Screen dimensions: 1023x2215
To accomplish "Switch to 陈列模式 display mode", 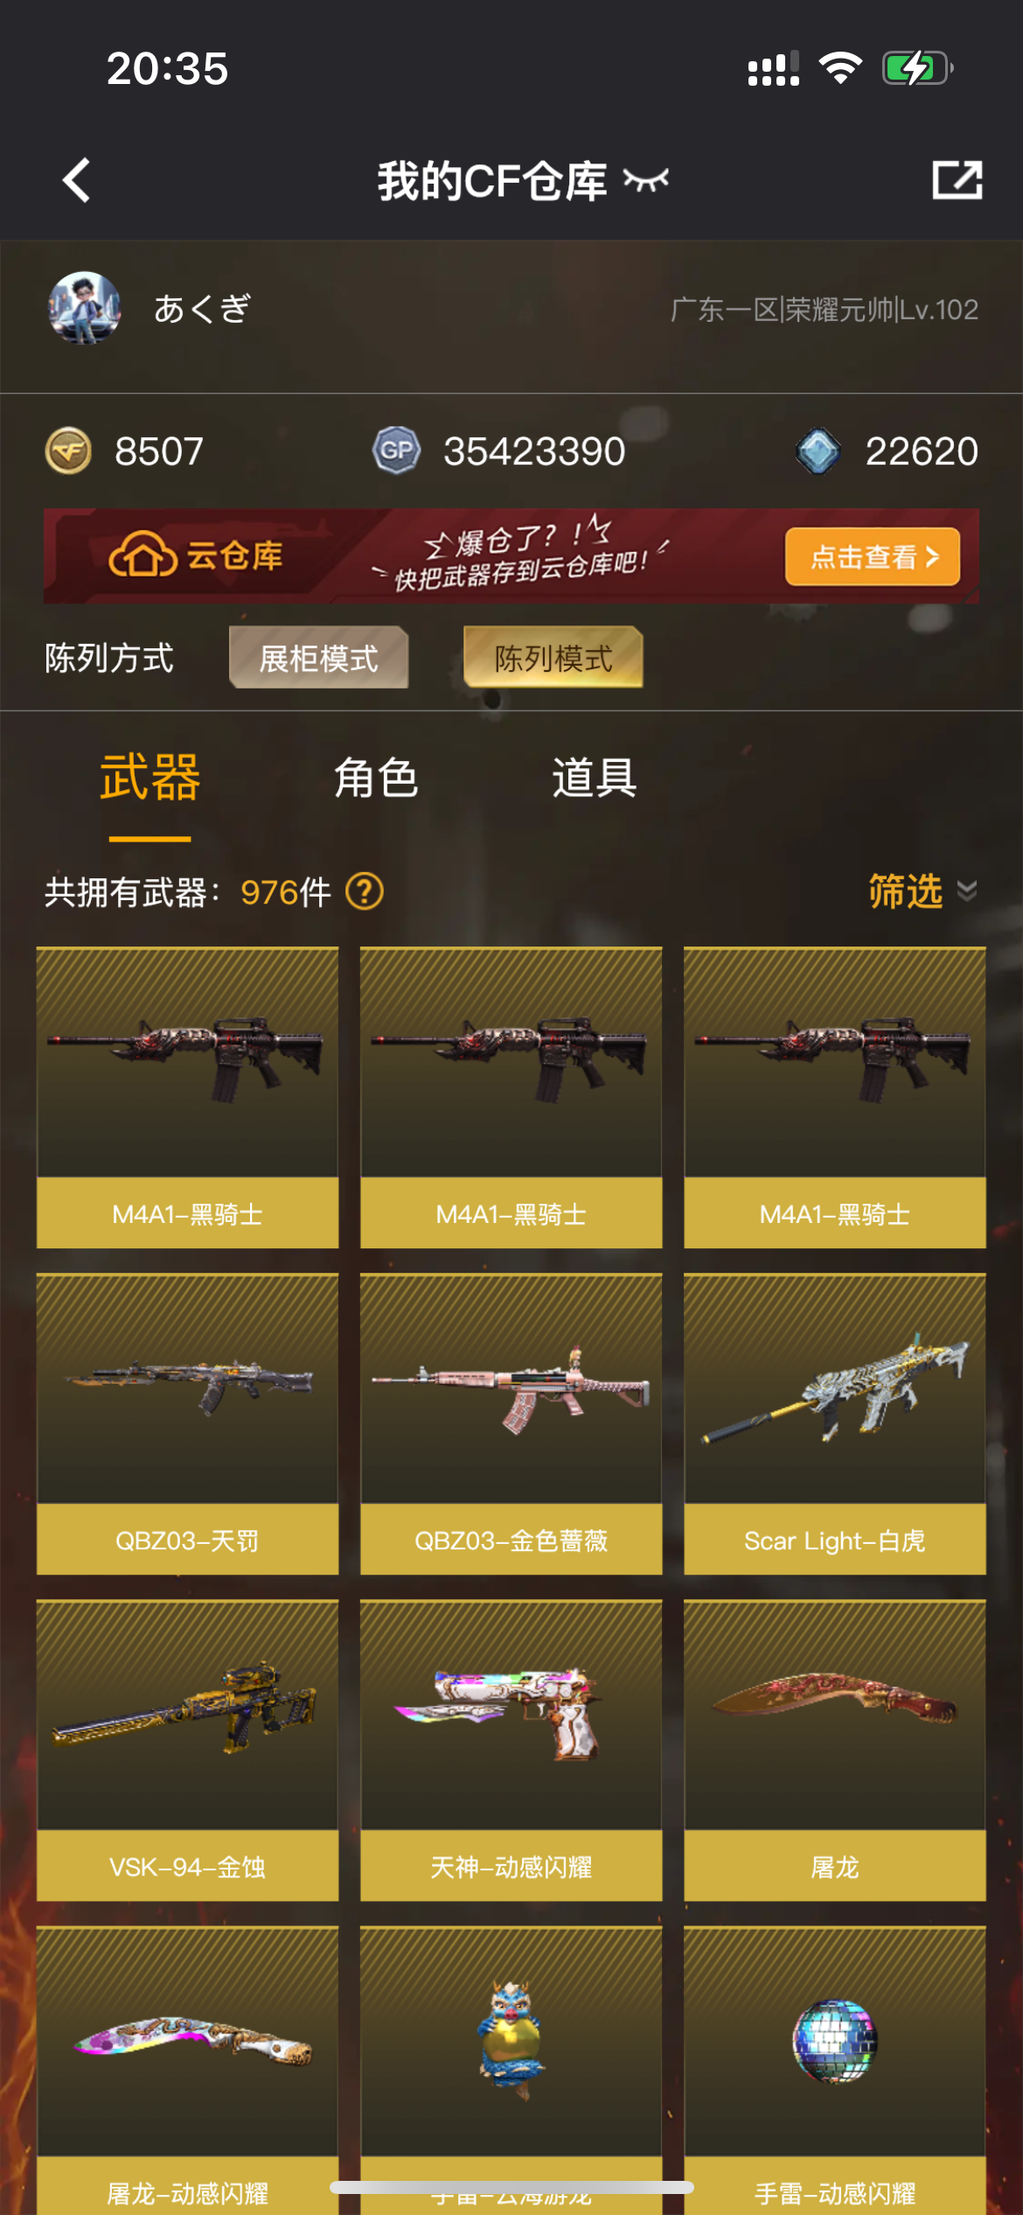I will (553, 658).
